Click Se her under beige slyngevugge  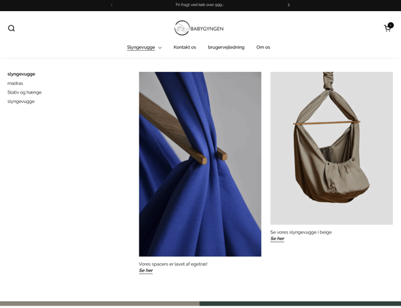[x=277, y=238]
